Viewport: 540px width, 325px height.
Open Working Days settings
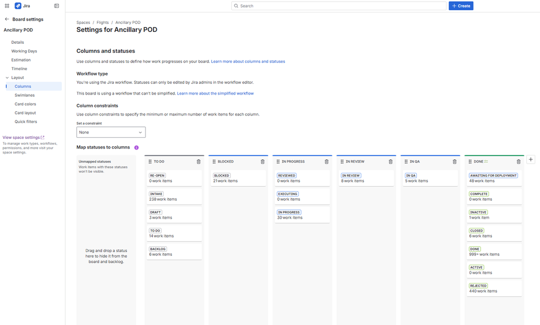[24, 51]
